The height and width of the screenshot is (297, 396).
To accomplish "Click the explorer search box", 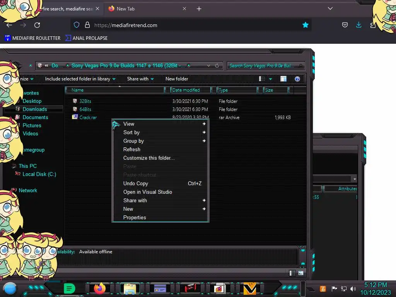I will click(x=266, y=66).
